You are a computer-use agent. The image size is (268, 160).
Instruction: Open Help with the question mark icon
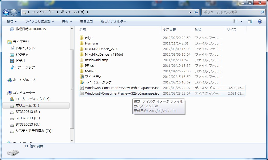260,21
